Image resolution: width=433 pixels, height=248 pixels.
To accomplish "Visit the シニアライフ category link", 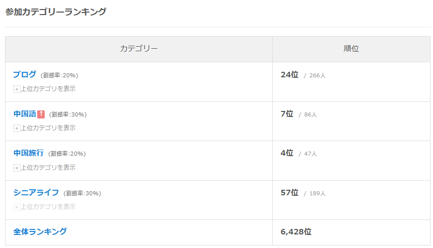I will 36,192.
